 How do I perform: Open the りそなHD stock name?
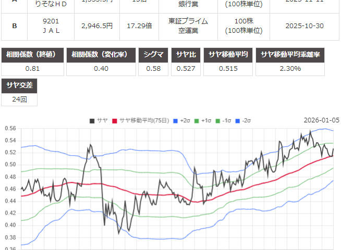coord(54,4)
